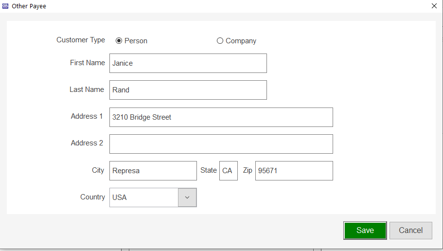
Task: Save the payee details
Action: click(365, 231)
